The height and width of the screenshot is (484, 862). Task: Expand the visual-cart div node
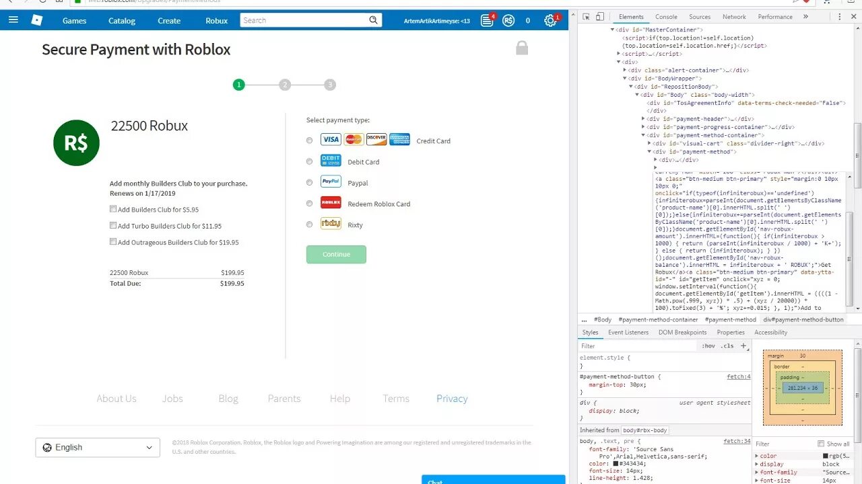[649, 143]
